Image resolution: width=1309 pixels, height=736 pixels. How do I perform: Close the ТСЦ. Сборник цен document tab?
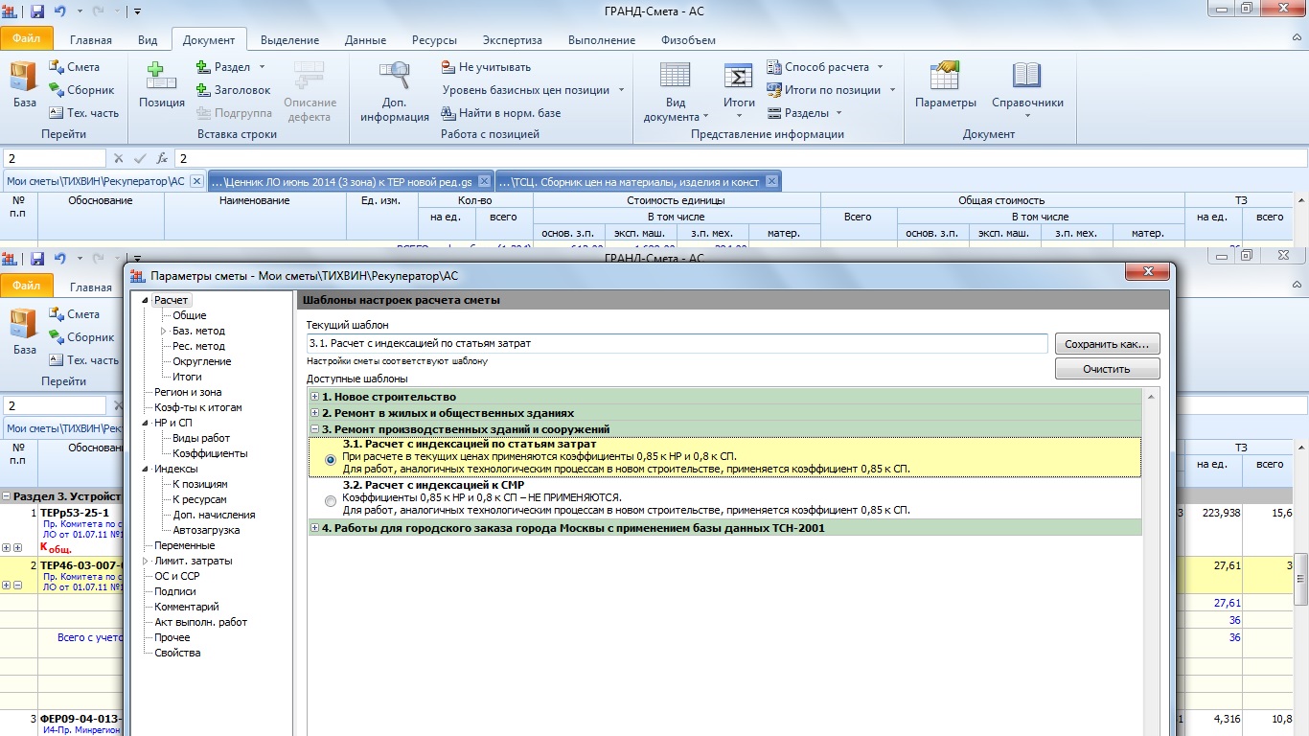pos(771,181)
